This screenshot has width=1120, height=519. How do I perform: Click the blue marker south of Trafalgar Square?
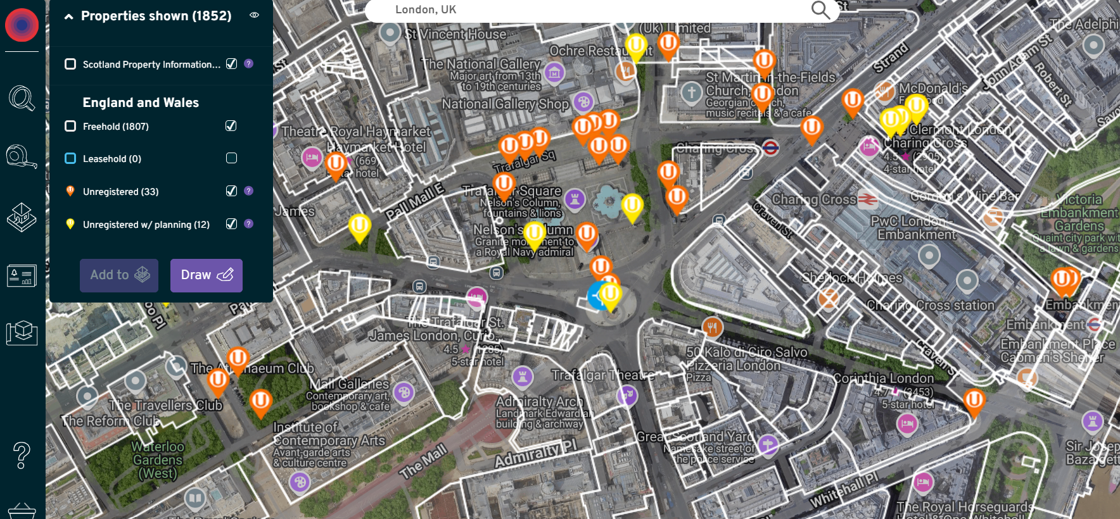596,296
